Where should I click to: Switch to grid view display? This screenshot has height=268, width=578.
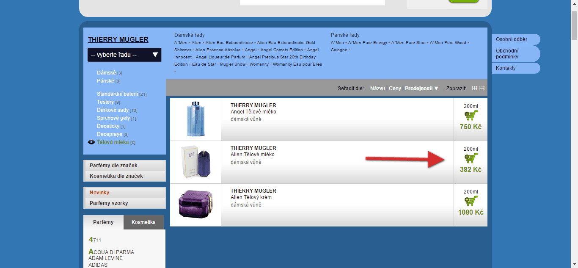474,88
